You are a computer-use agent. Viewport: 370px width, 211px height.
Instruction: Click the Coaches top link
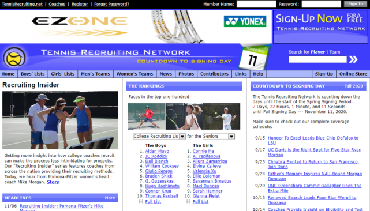coord(57,4)
